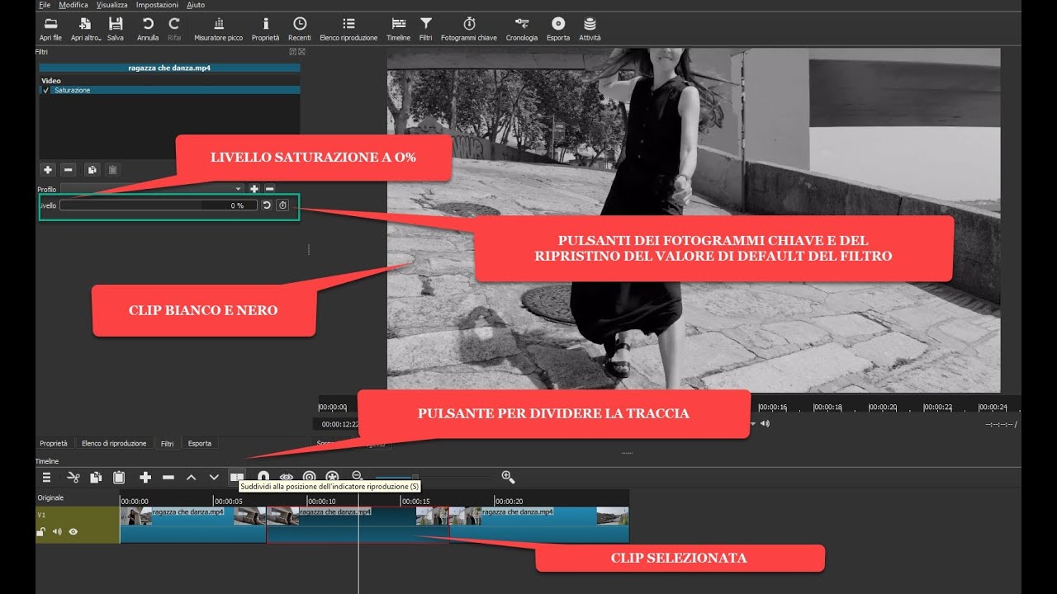This screenshot has width=1057, height=594.
Task: Show the Recenti files panel
Action: point(300,29)
